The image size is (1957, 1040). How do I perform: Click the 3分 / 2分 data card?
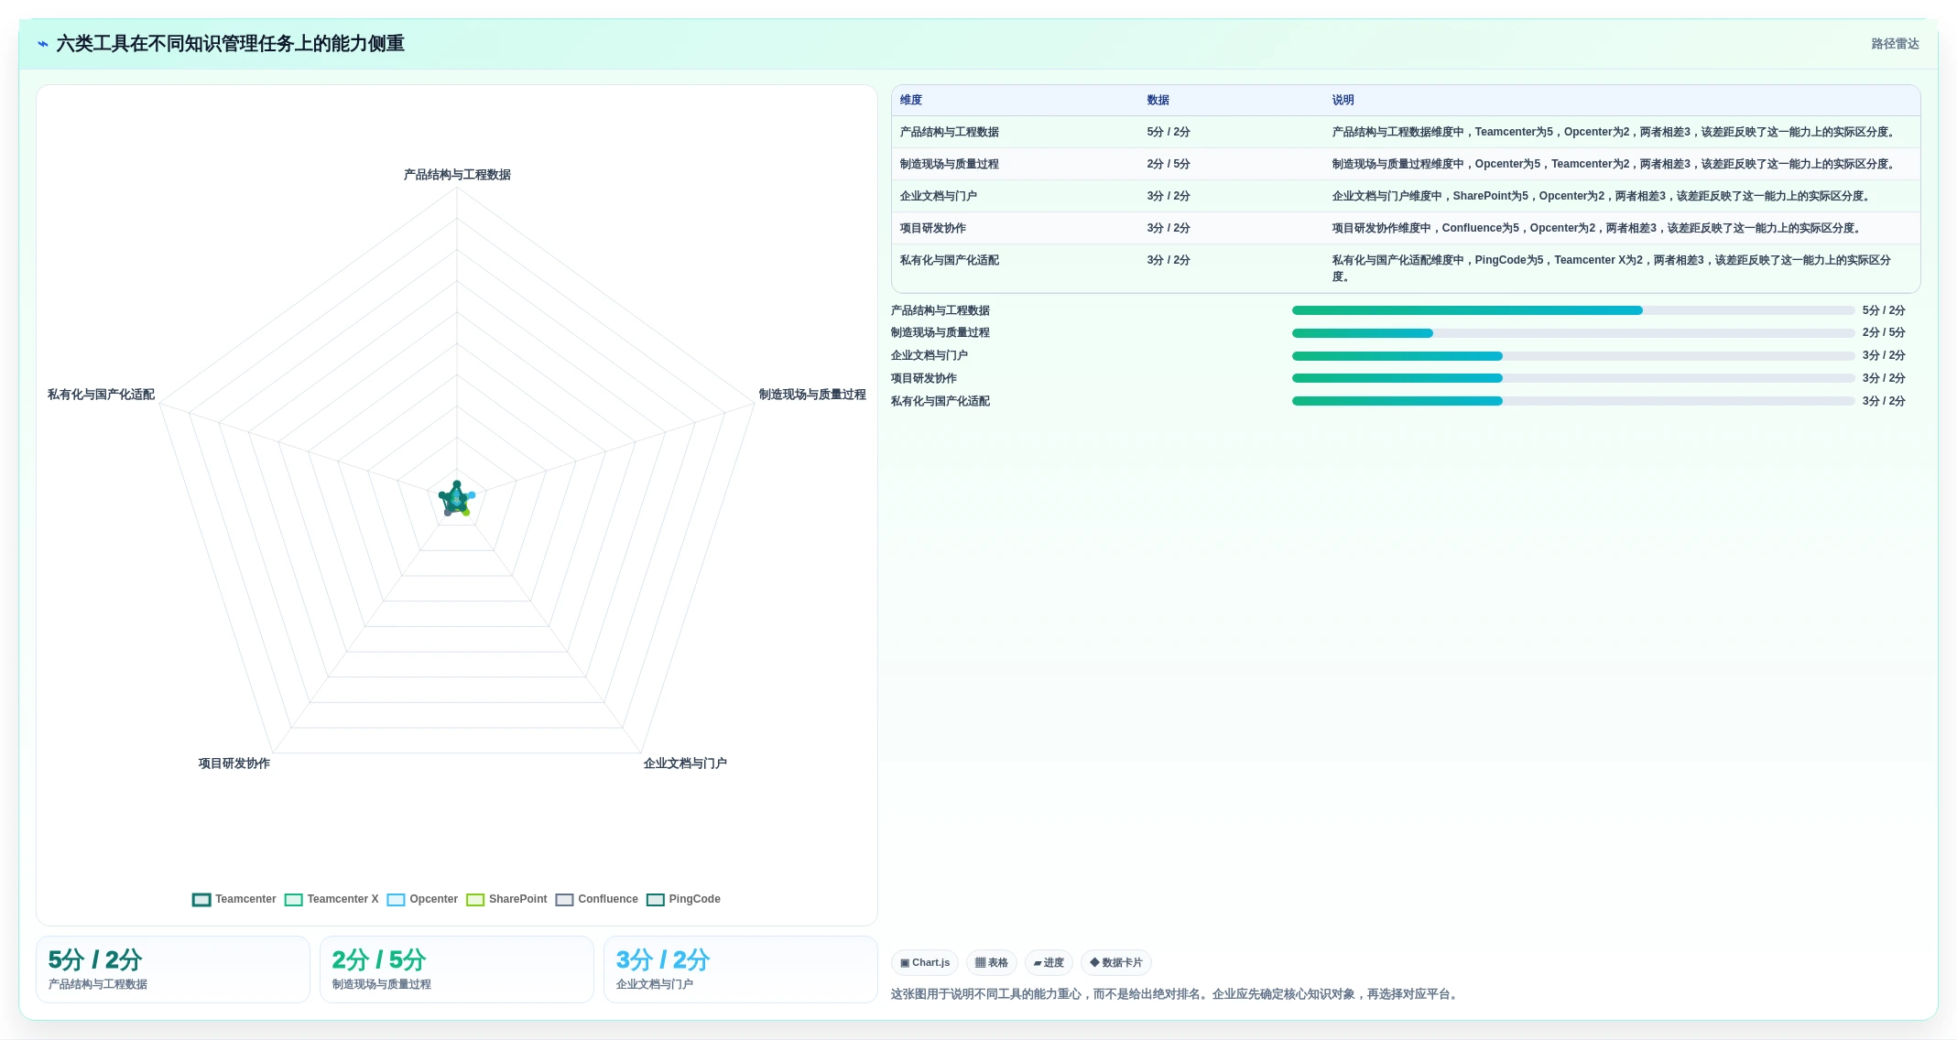[x=741, y=970]
